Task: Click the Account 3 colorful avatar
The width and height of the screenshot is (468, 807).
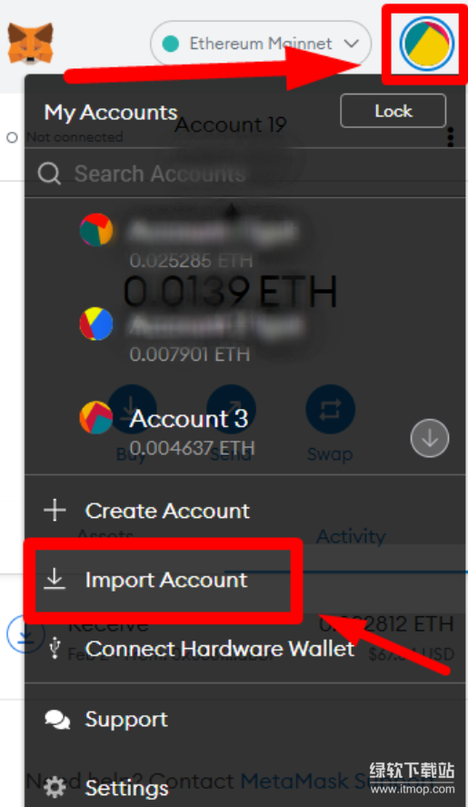Action: click(96, 417)
